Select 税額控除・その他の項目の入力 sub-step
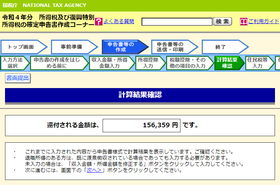 tap(188, 63)
